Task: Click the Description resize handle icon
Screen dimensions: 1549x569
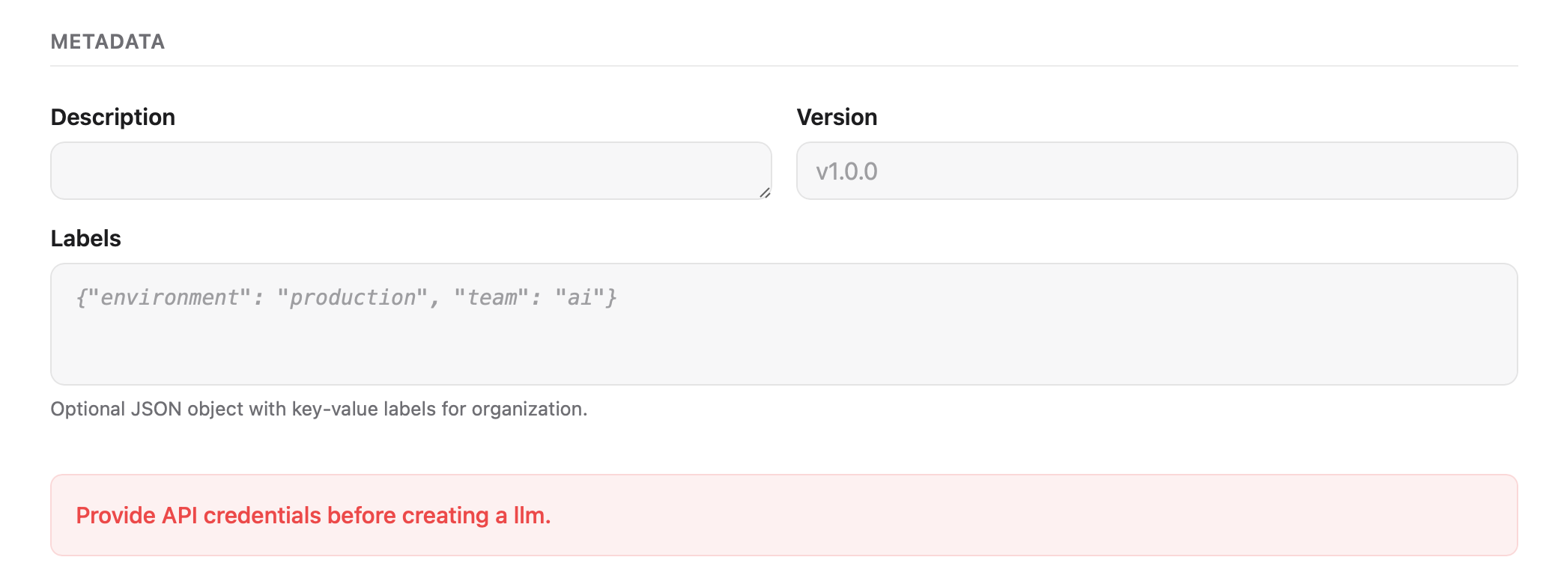Action: pos(765,192)
